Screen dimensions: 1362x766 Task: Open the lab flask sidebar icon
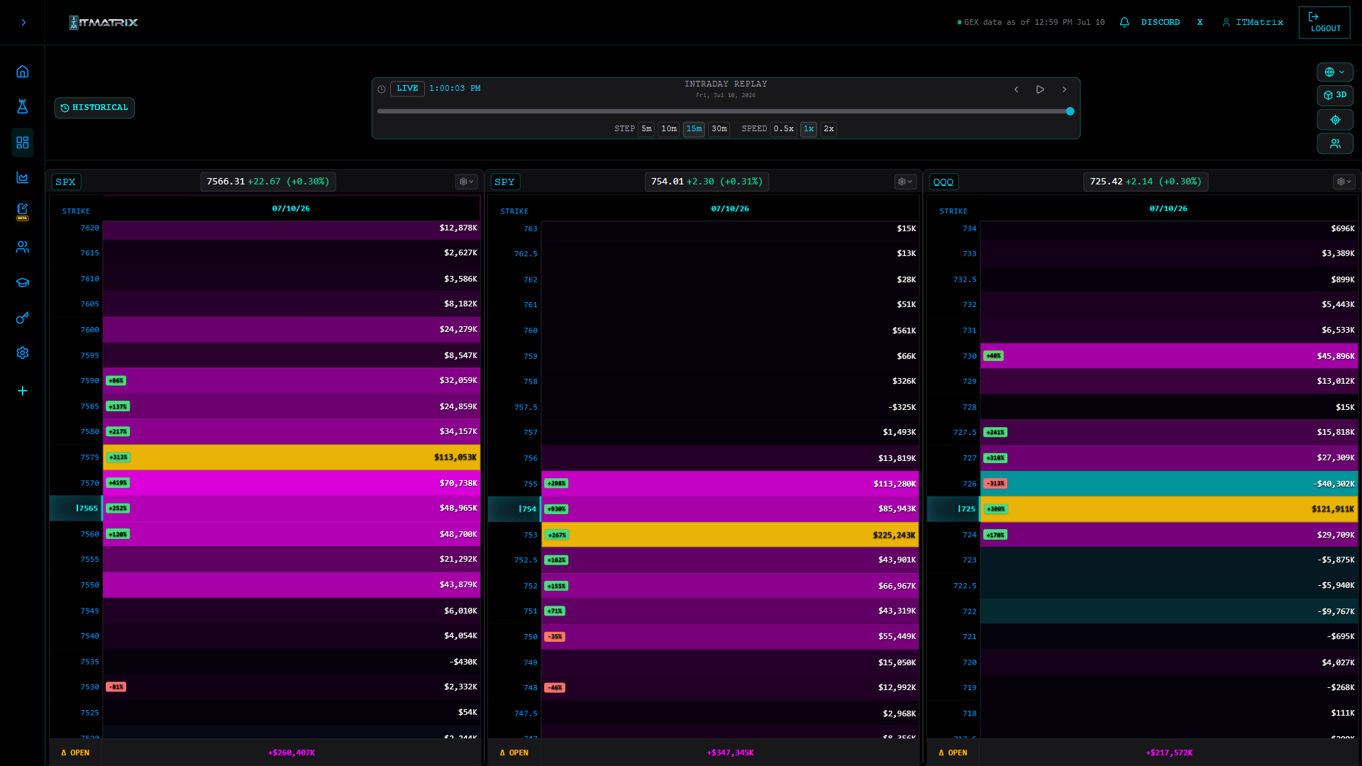tap(23, 106)
